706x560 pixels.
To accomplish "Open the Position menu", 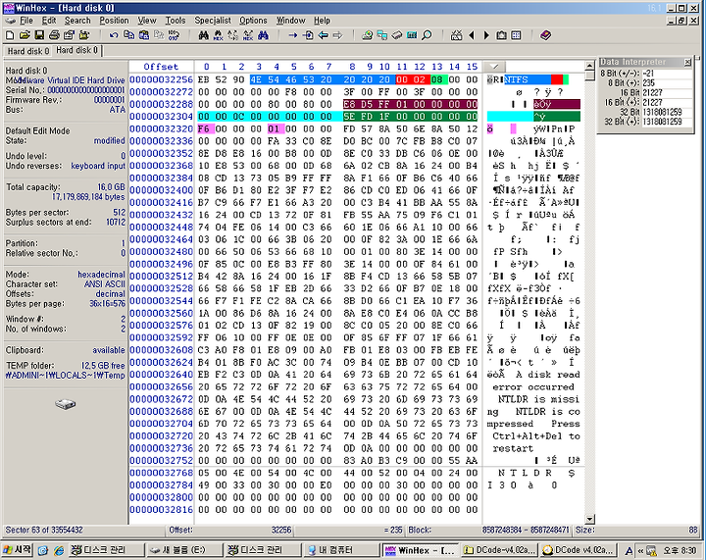I will [114, 21].
